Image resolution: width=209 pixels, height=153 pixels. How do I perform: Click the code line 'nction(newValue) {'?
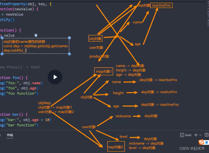[19, 9]
